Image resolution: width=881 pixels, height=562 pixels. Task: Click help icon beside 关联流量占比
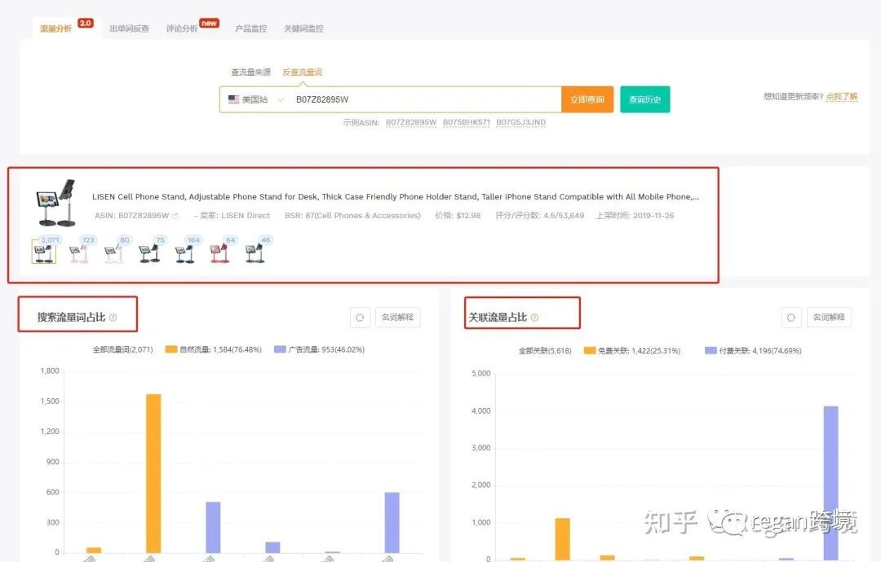pos(534,318)
